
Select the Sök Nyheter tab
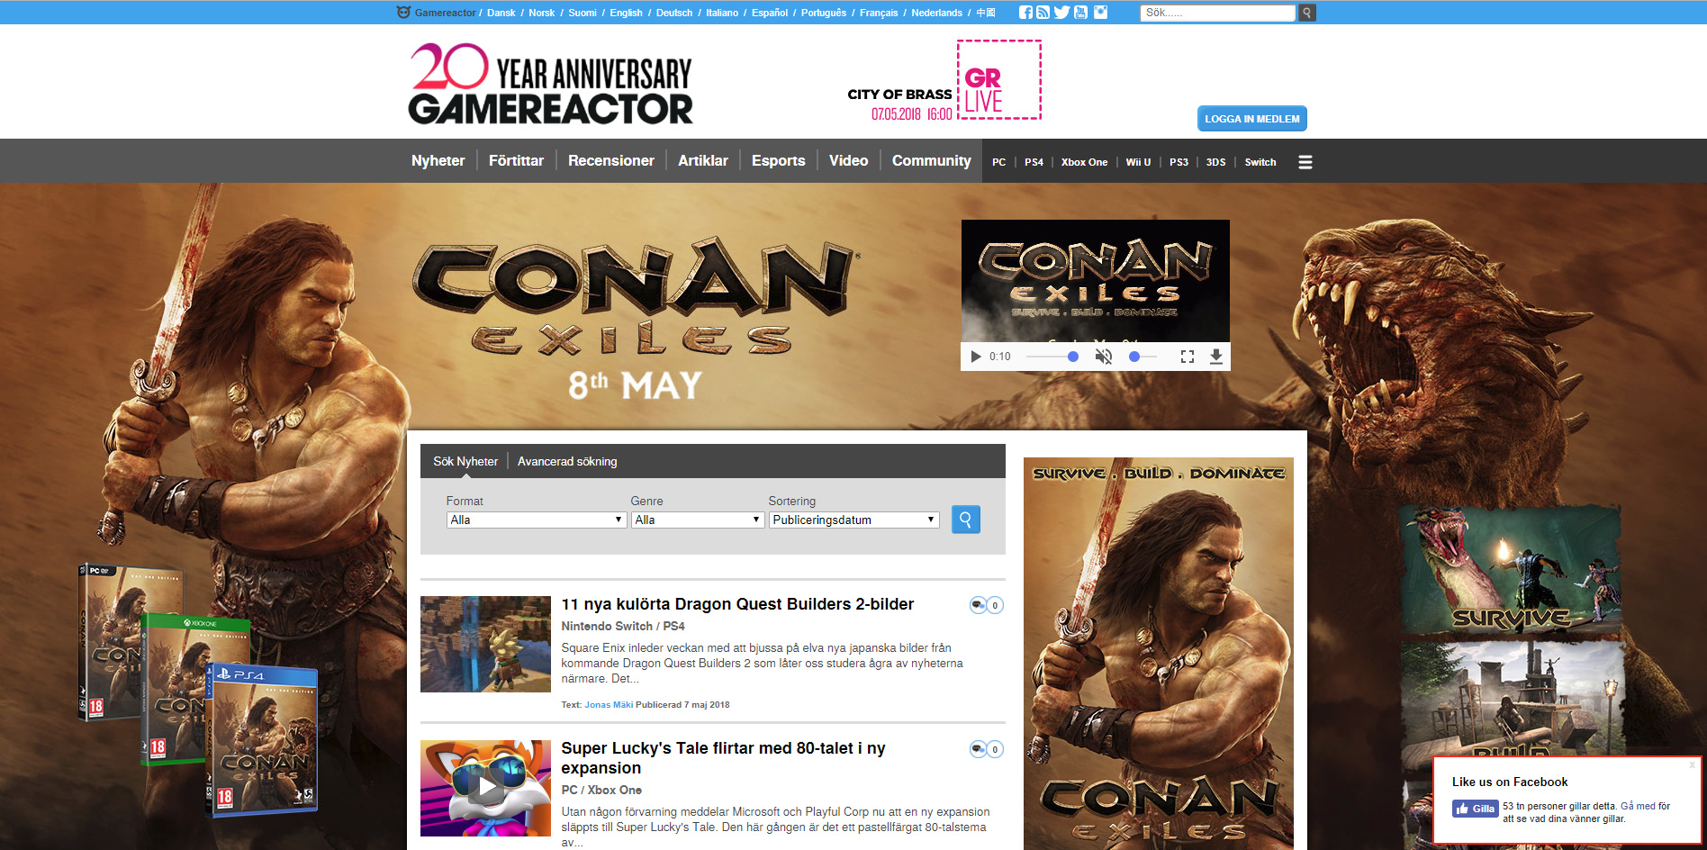click(465, 461)
